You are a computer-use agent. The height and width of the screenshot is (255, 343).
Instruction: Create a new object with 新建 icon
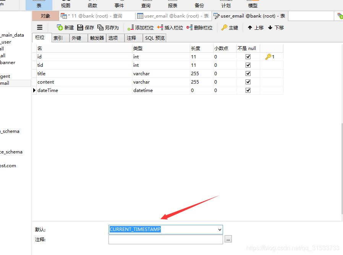coord(65,27)
